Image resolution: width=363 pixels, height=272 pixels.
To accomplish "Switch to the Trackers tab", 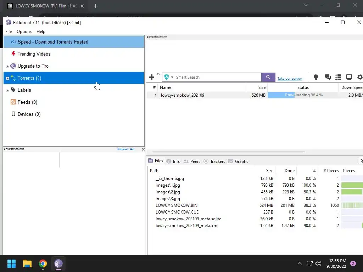I will pos(214,161).
